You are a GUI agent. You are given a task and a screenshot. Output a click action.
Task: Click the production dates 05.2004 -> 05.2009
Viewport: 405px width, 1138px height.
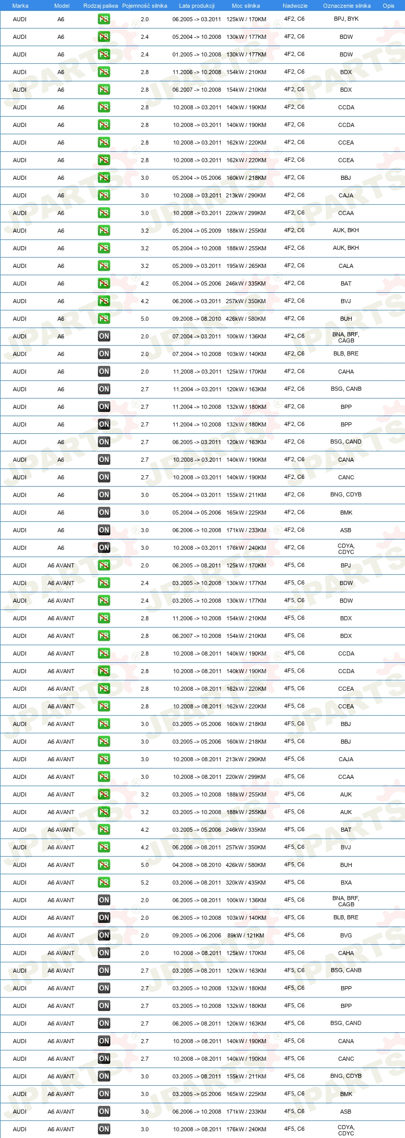[197, 231]
